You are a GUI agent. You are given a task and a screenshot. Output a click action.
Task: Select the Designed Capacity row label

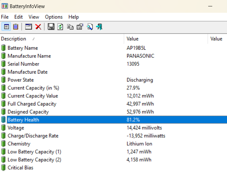pos(28,112)
